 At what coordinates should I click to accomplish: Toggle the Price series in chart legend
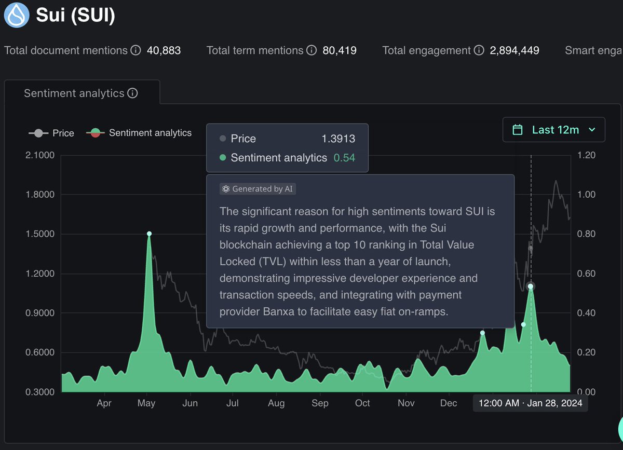(51, 133)
